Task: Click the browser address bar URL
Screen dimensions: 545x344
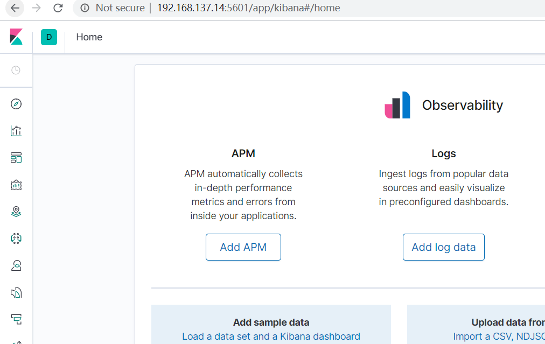Action: click(x=248, y=8)
